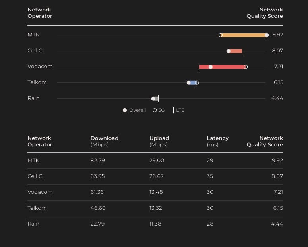Click Cell C's overall score dot
The height and width of the screenshot is (247, 308).
[229, 51]
